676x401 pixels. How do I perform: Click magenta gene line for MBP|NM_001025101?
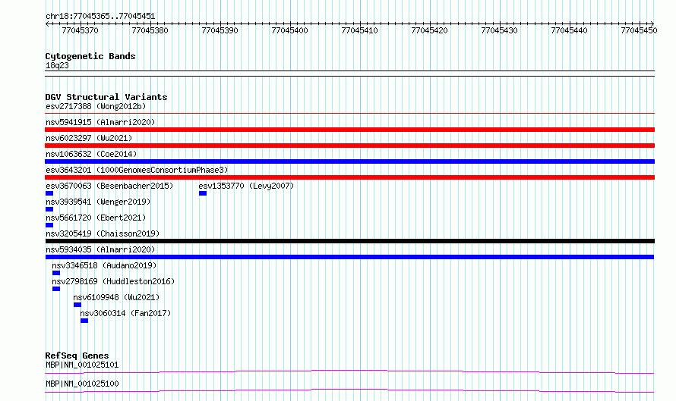(x=349, y=371)
